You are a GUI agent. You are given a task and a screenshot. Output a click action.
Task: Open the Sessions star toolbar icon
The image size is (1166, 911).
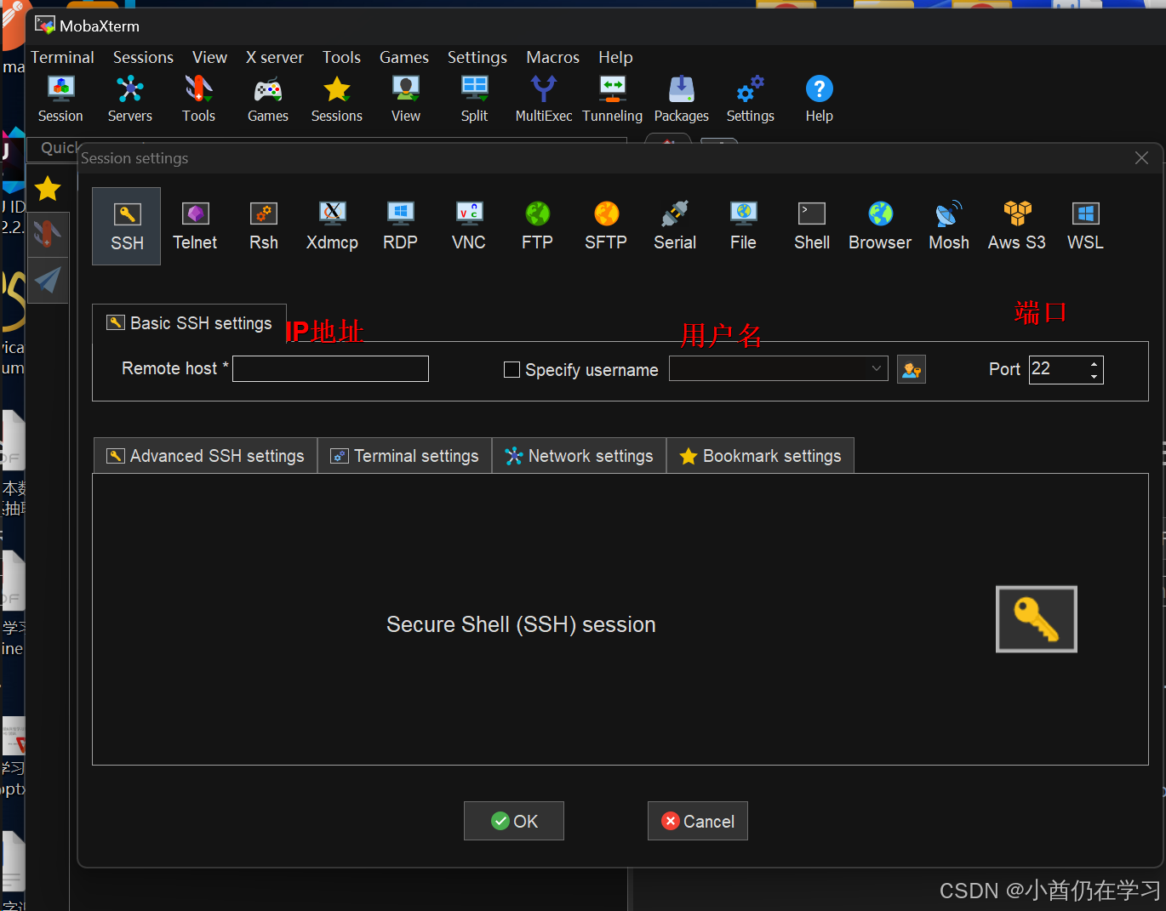(336, 99)
